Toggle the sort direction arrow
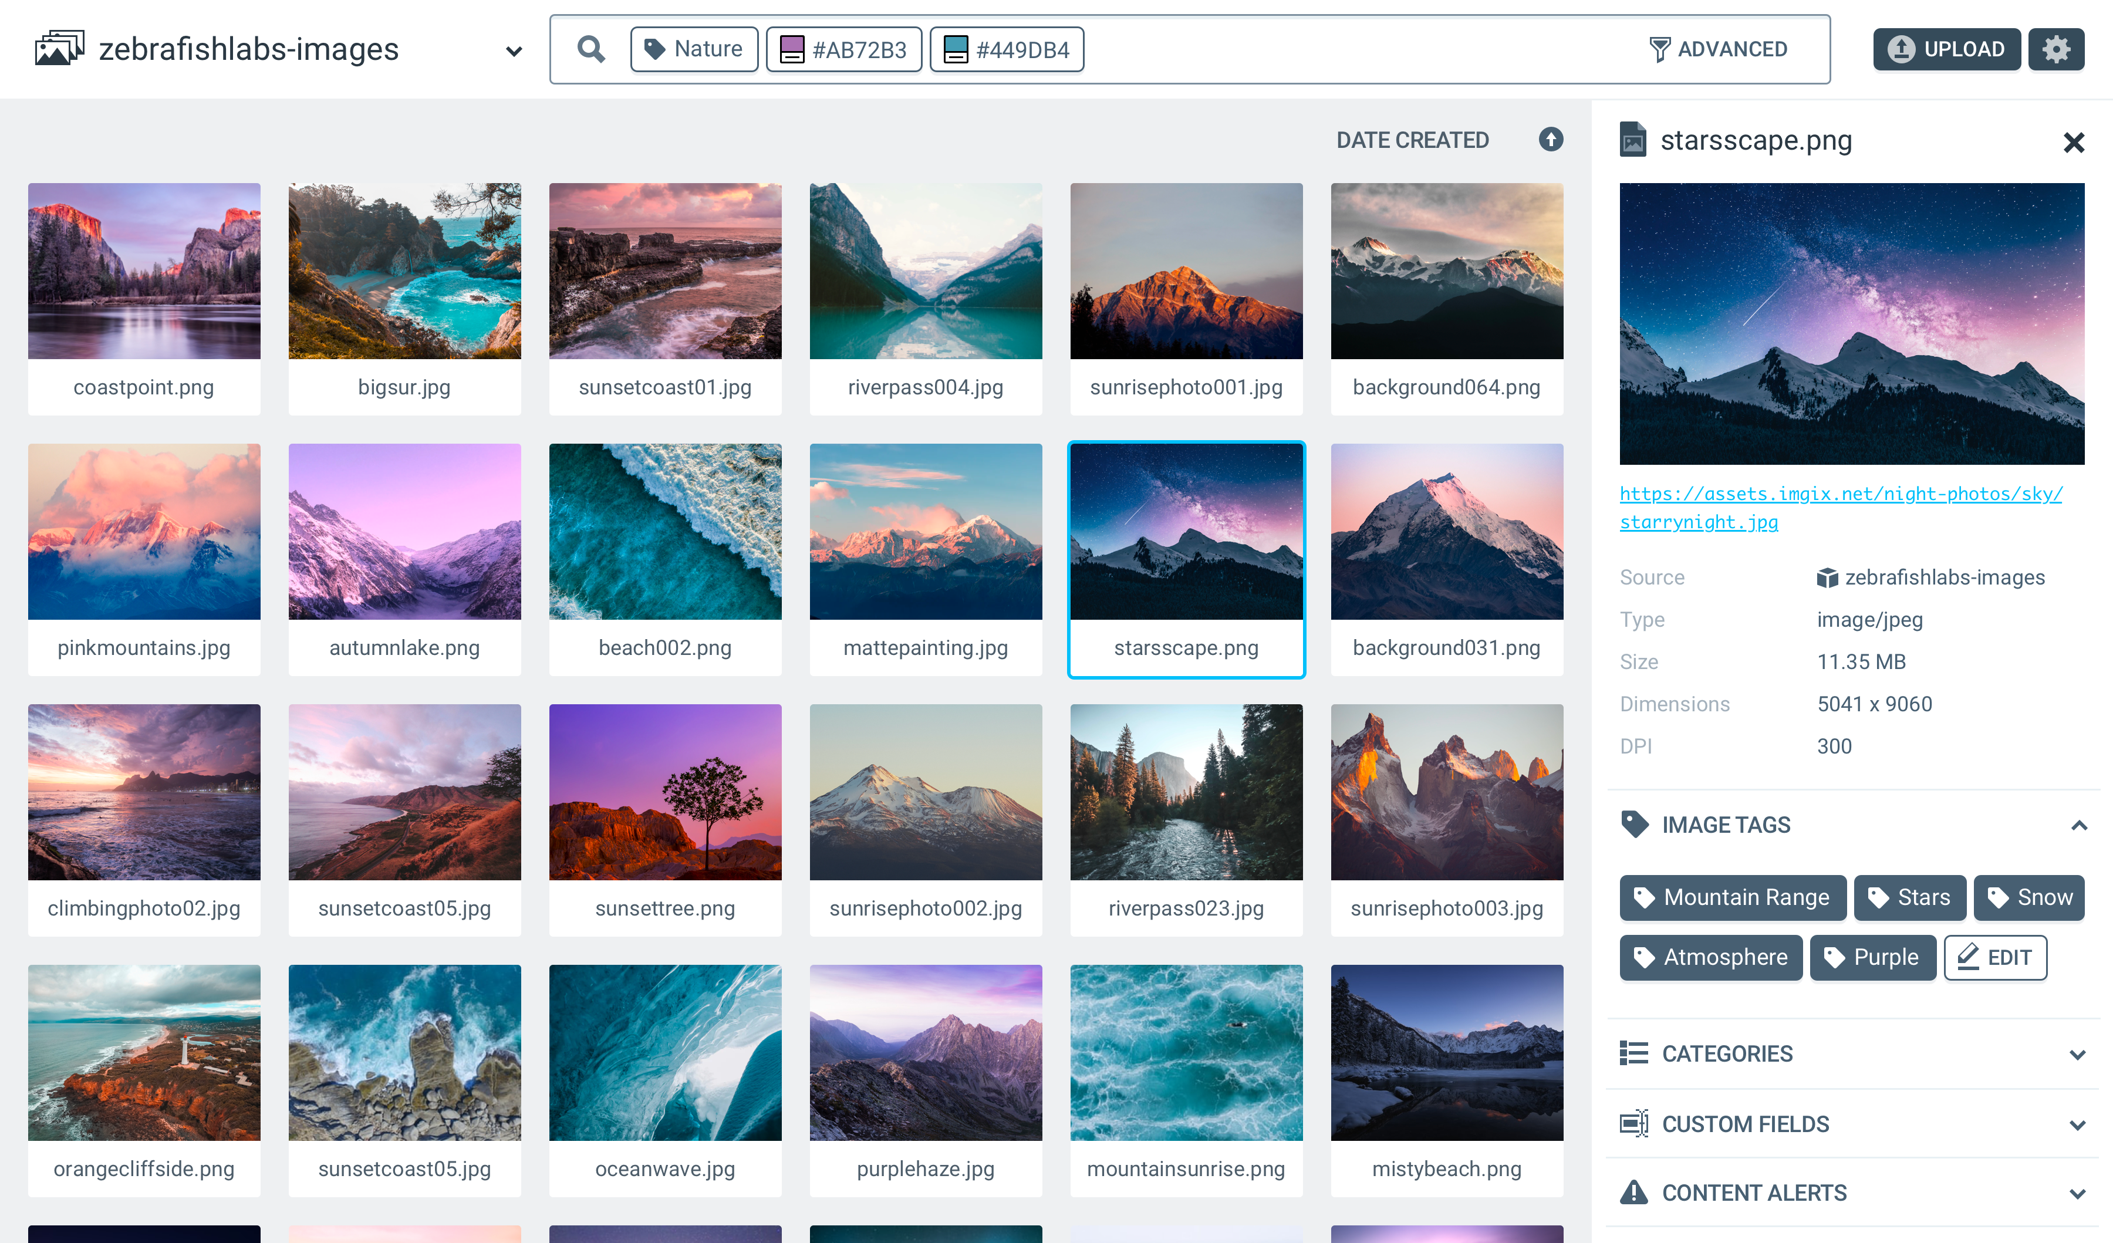Viewport: 2113px width, 1243px height. click(x=1550, y=140)
